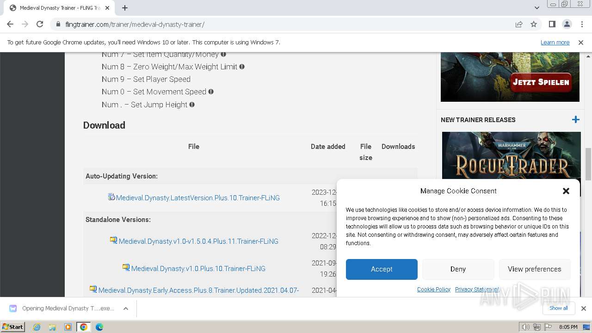Open the Learn more update link
This screenshot has width=592, height=333.
coord(555,42)
